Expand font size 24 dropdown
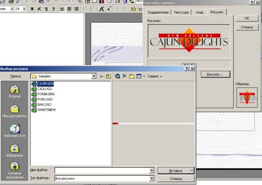Viewport: 262px width, 185px height. tap(24, 9)
